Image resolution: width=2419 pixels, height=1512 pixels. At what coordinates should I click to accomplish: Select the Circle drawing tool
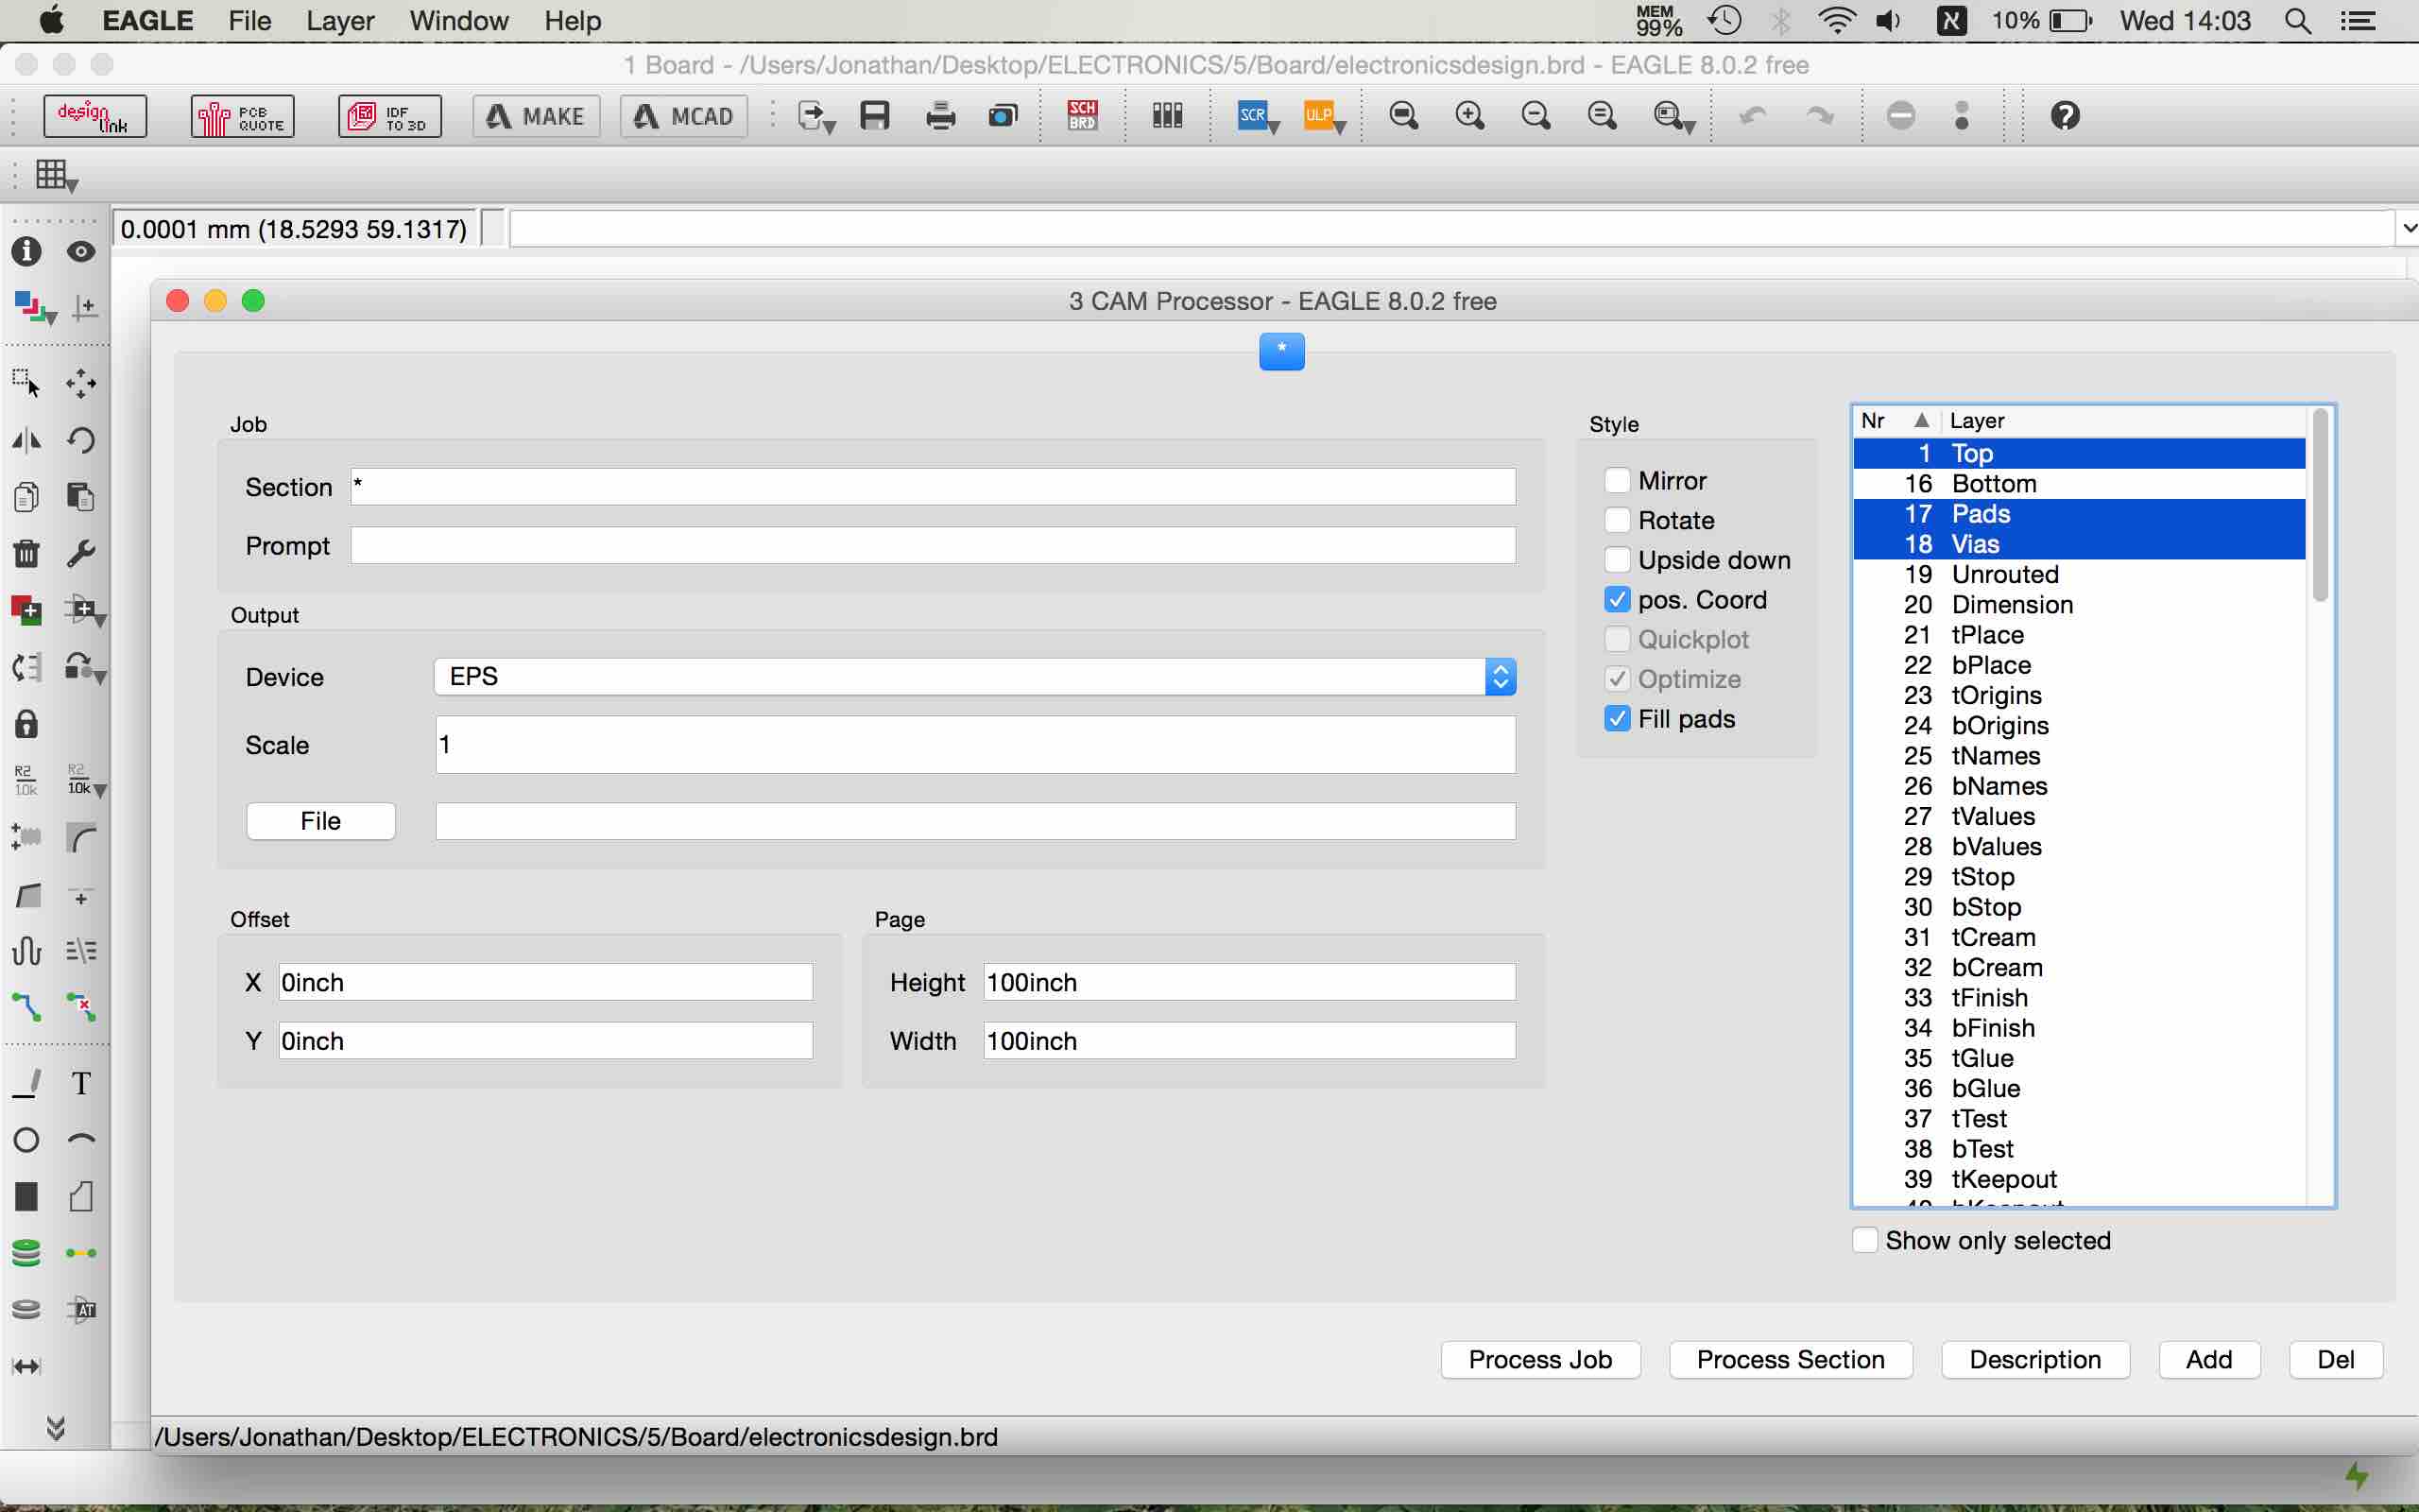[27, 1140]
